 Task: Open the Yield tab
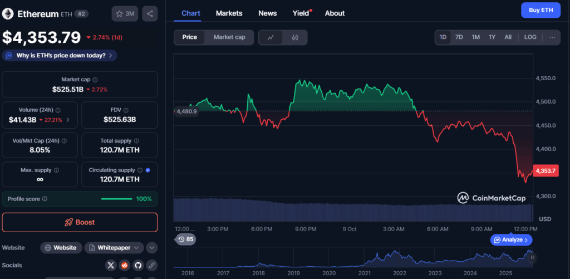point(301,13)
